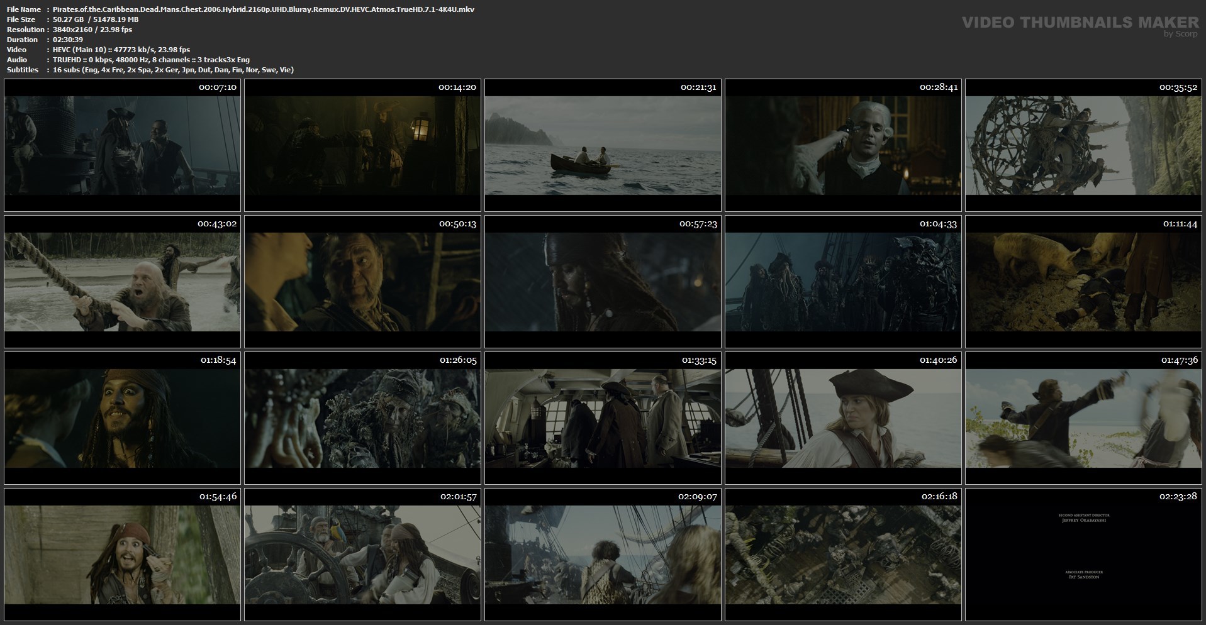1206x625 pixels.
Task: Select the thumbnail stamped 00:28:41
Action: coord(843,145)
